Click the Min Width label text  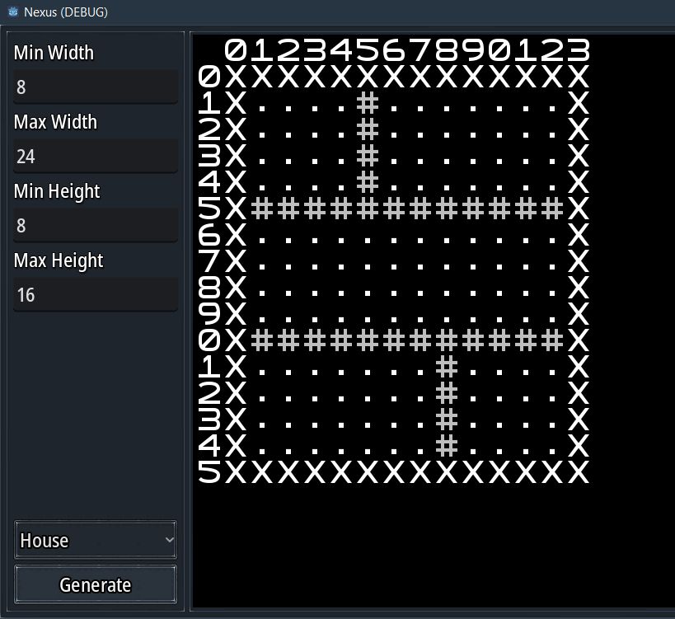pyautogui.click(x=53, y=53)
